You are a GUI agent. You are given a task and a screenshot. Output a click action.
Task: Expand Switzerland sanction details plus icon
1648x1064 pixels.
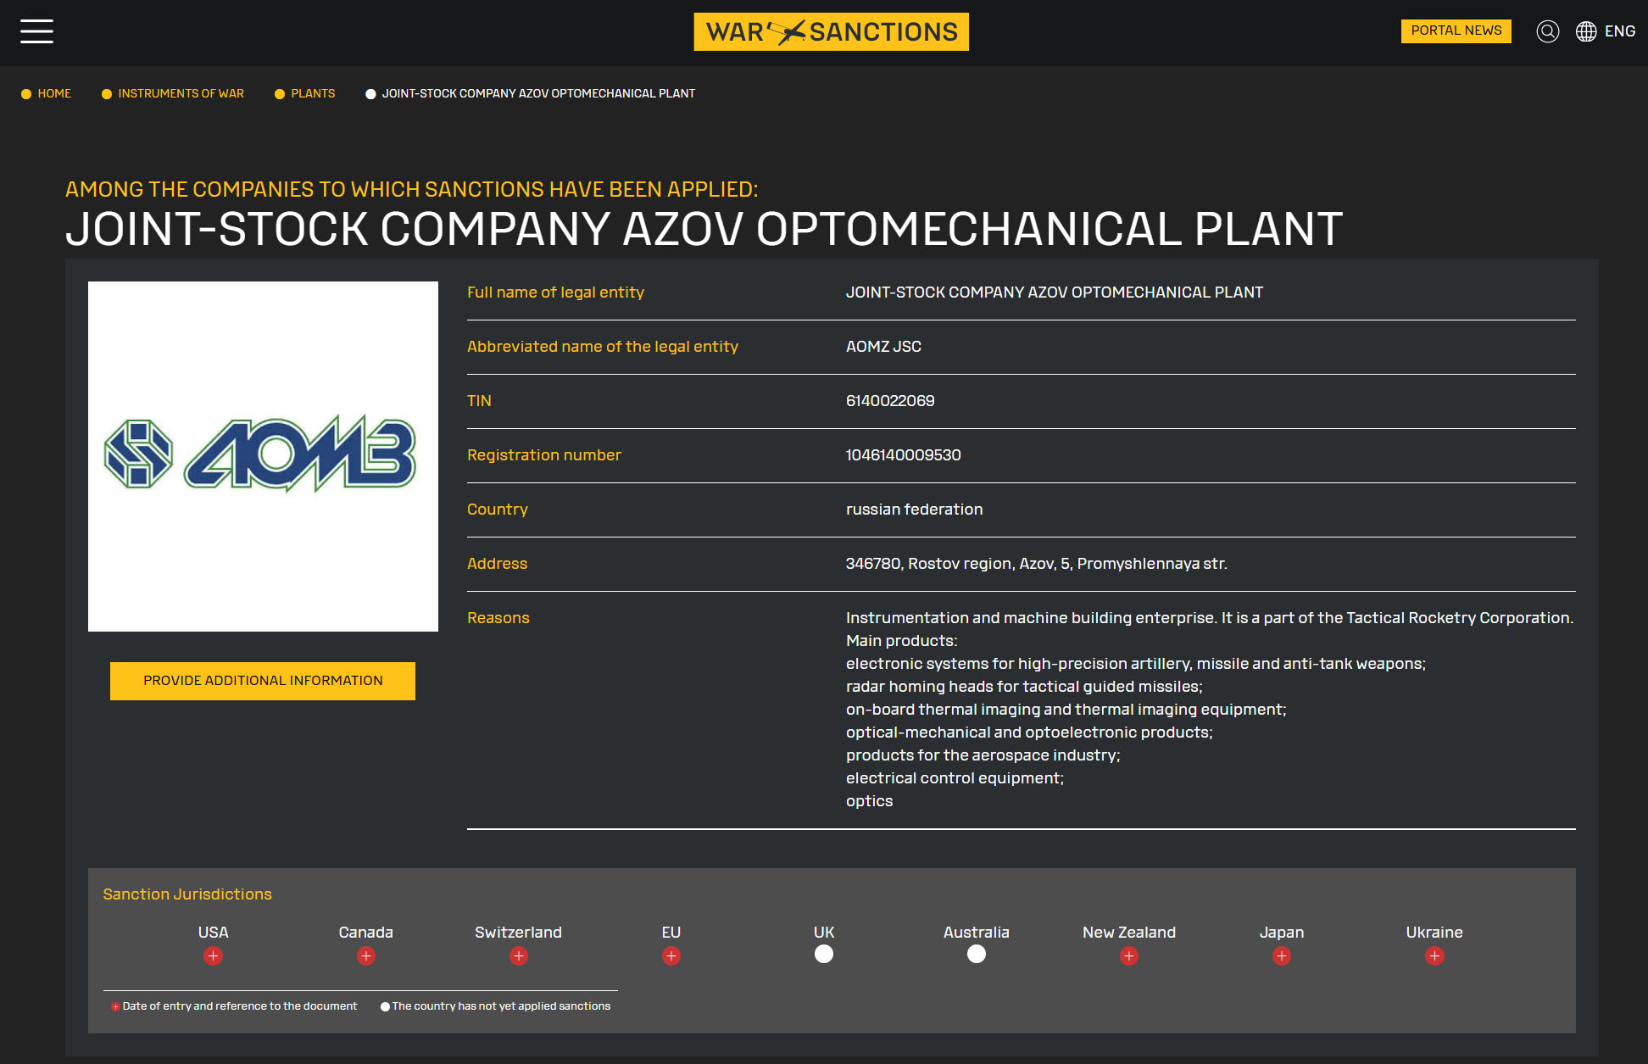tap(519, 956)
